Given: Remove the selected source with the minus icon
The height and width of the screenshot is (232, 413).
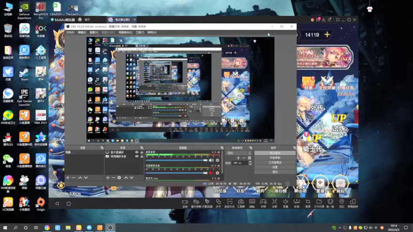Looking at the screenshot, I should 114,178.
